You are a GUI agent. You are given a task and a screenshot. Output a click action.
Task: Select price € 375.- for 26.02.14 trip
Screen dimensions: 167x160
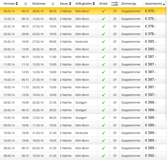click(151, 11)
